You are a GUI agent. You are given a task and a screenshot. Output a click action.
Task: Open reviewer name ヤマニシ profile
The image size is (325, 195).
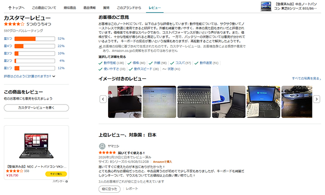[114, 146]
